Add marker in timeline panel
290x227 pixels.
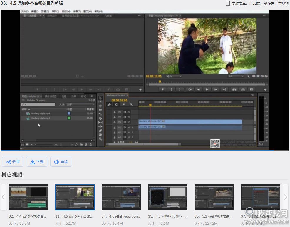pyautogui.click(x=124, y=104)
